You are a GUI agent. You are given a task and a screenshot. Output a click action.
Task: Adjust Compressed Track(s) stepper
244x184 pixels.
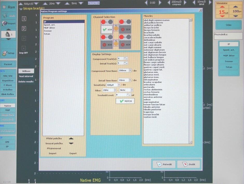click(x=126, y=58)
